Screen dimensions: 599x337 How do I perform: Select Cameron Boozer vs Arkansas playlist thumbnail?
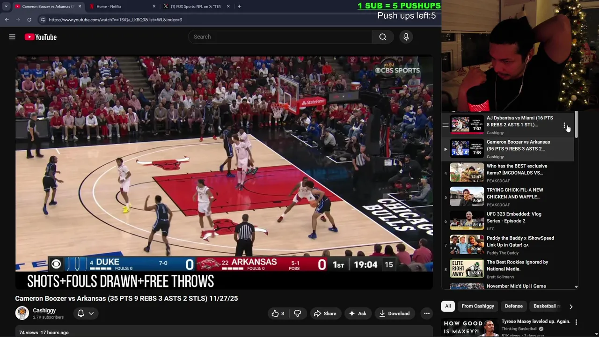point(467,149)
